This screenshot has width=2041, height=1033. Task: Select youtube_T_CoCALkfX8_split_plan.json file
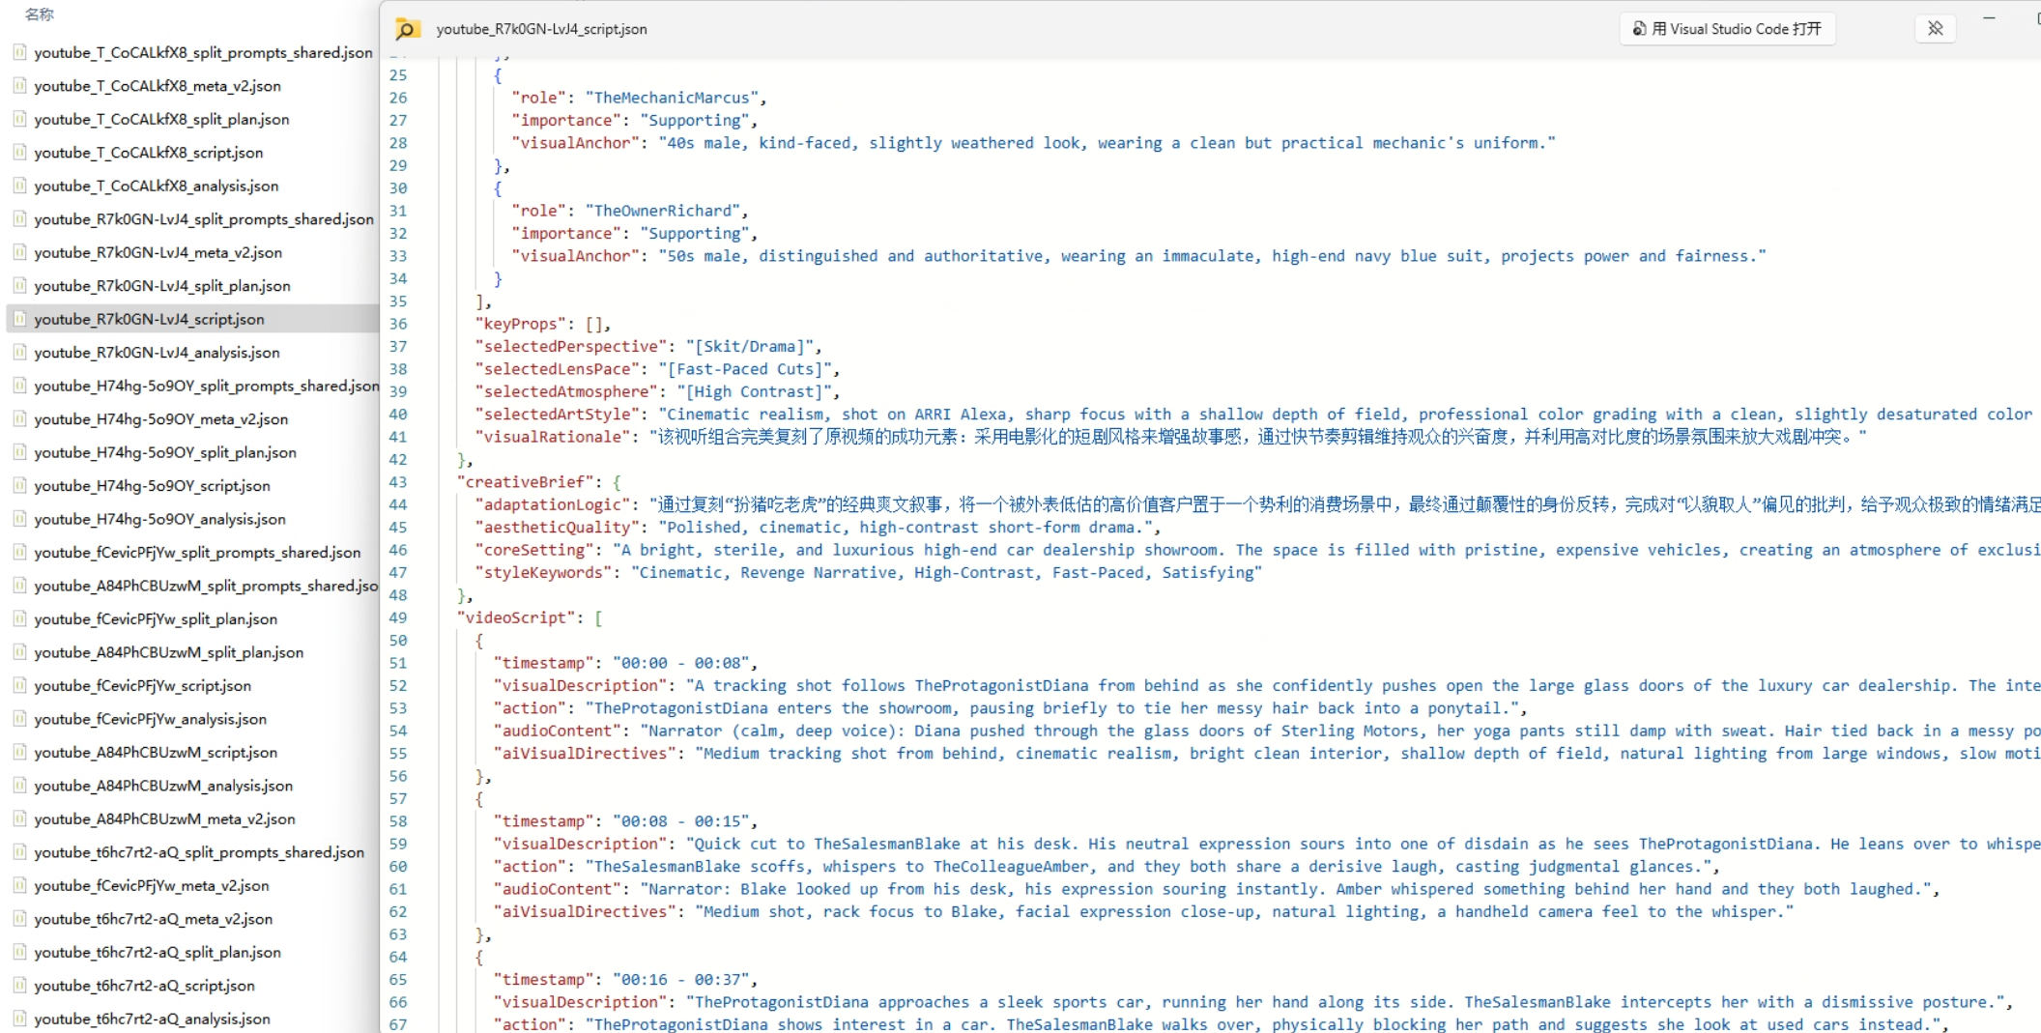[x=161, y=120]
